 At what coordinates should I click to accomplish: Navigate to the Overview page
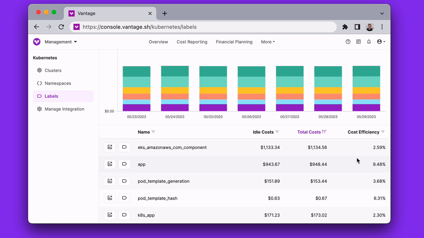tap(158, 41)
